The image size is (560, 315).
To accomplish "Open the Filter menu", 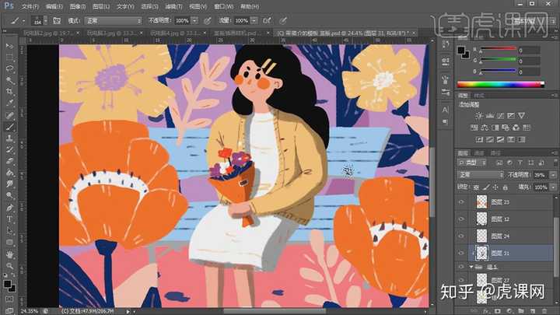I will (x=174, y=6).
